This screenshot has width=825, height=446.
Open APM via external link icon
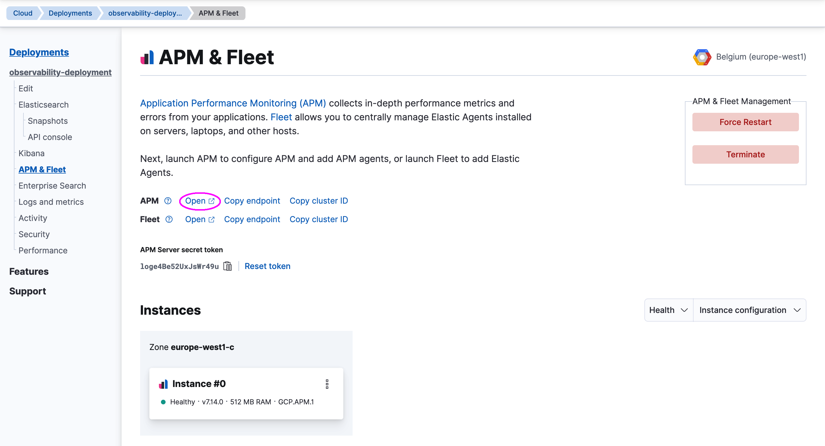pyautogui.click(x=211, y=201)
